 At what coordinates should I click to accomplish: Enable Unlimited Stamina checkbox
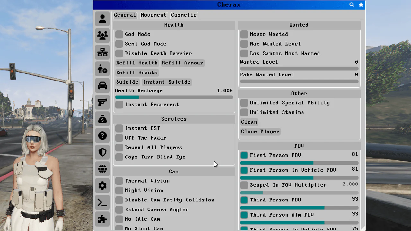point(244,113)
